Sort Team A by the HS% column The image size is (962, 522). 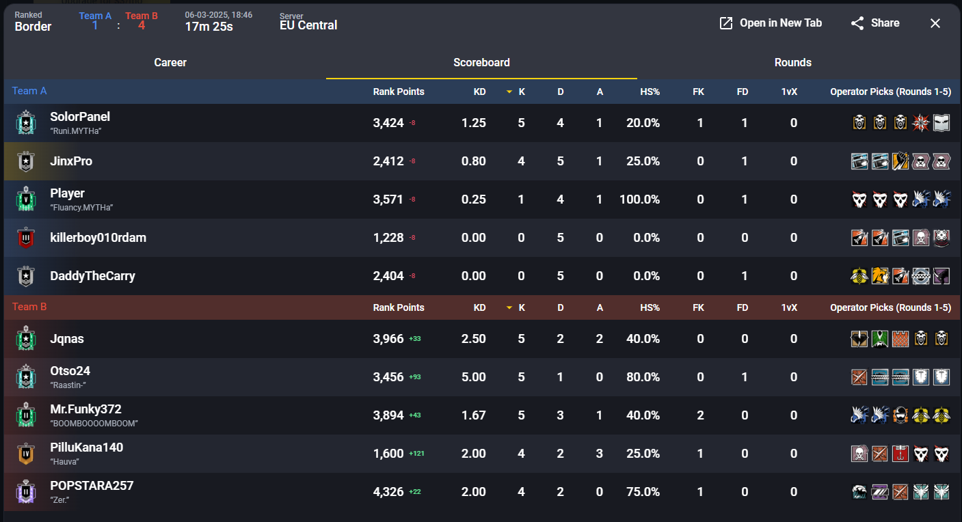pyautogui.click(x=650, y=92)
